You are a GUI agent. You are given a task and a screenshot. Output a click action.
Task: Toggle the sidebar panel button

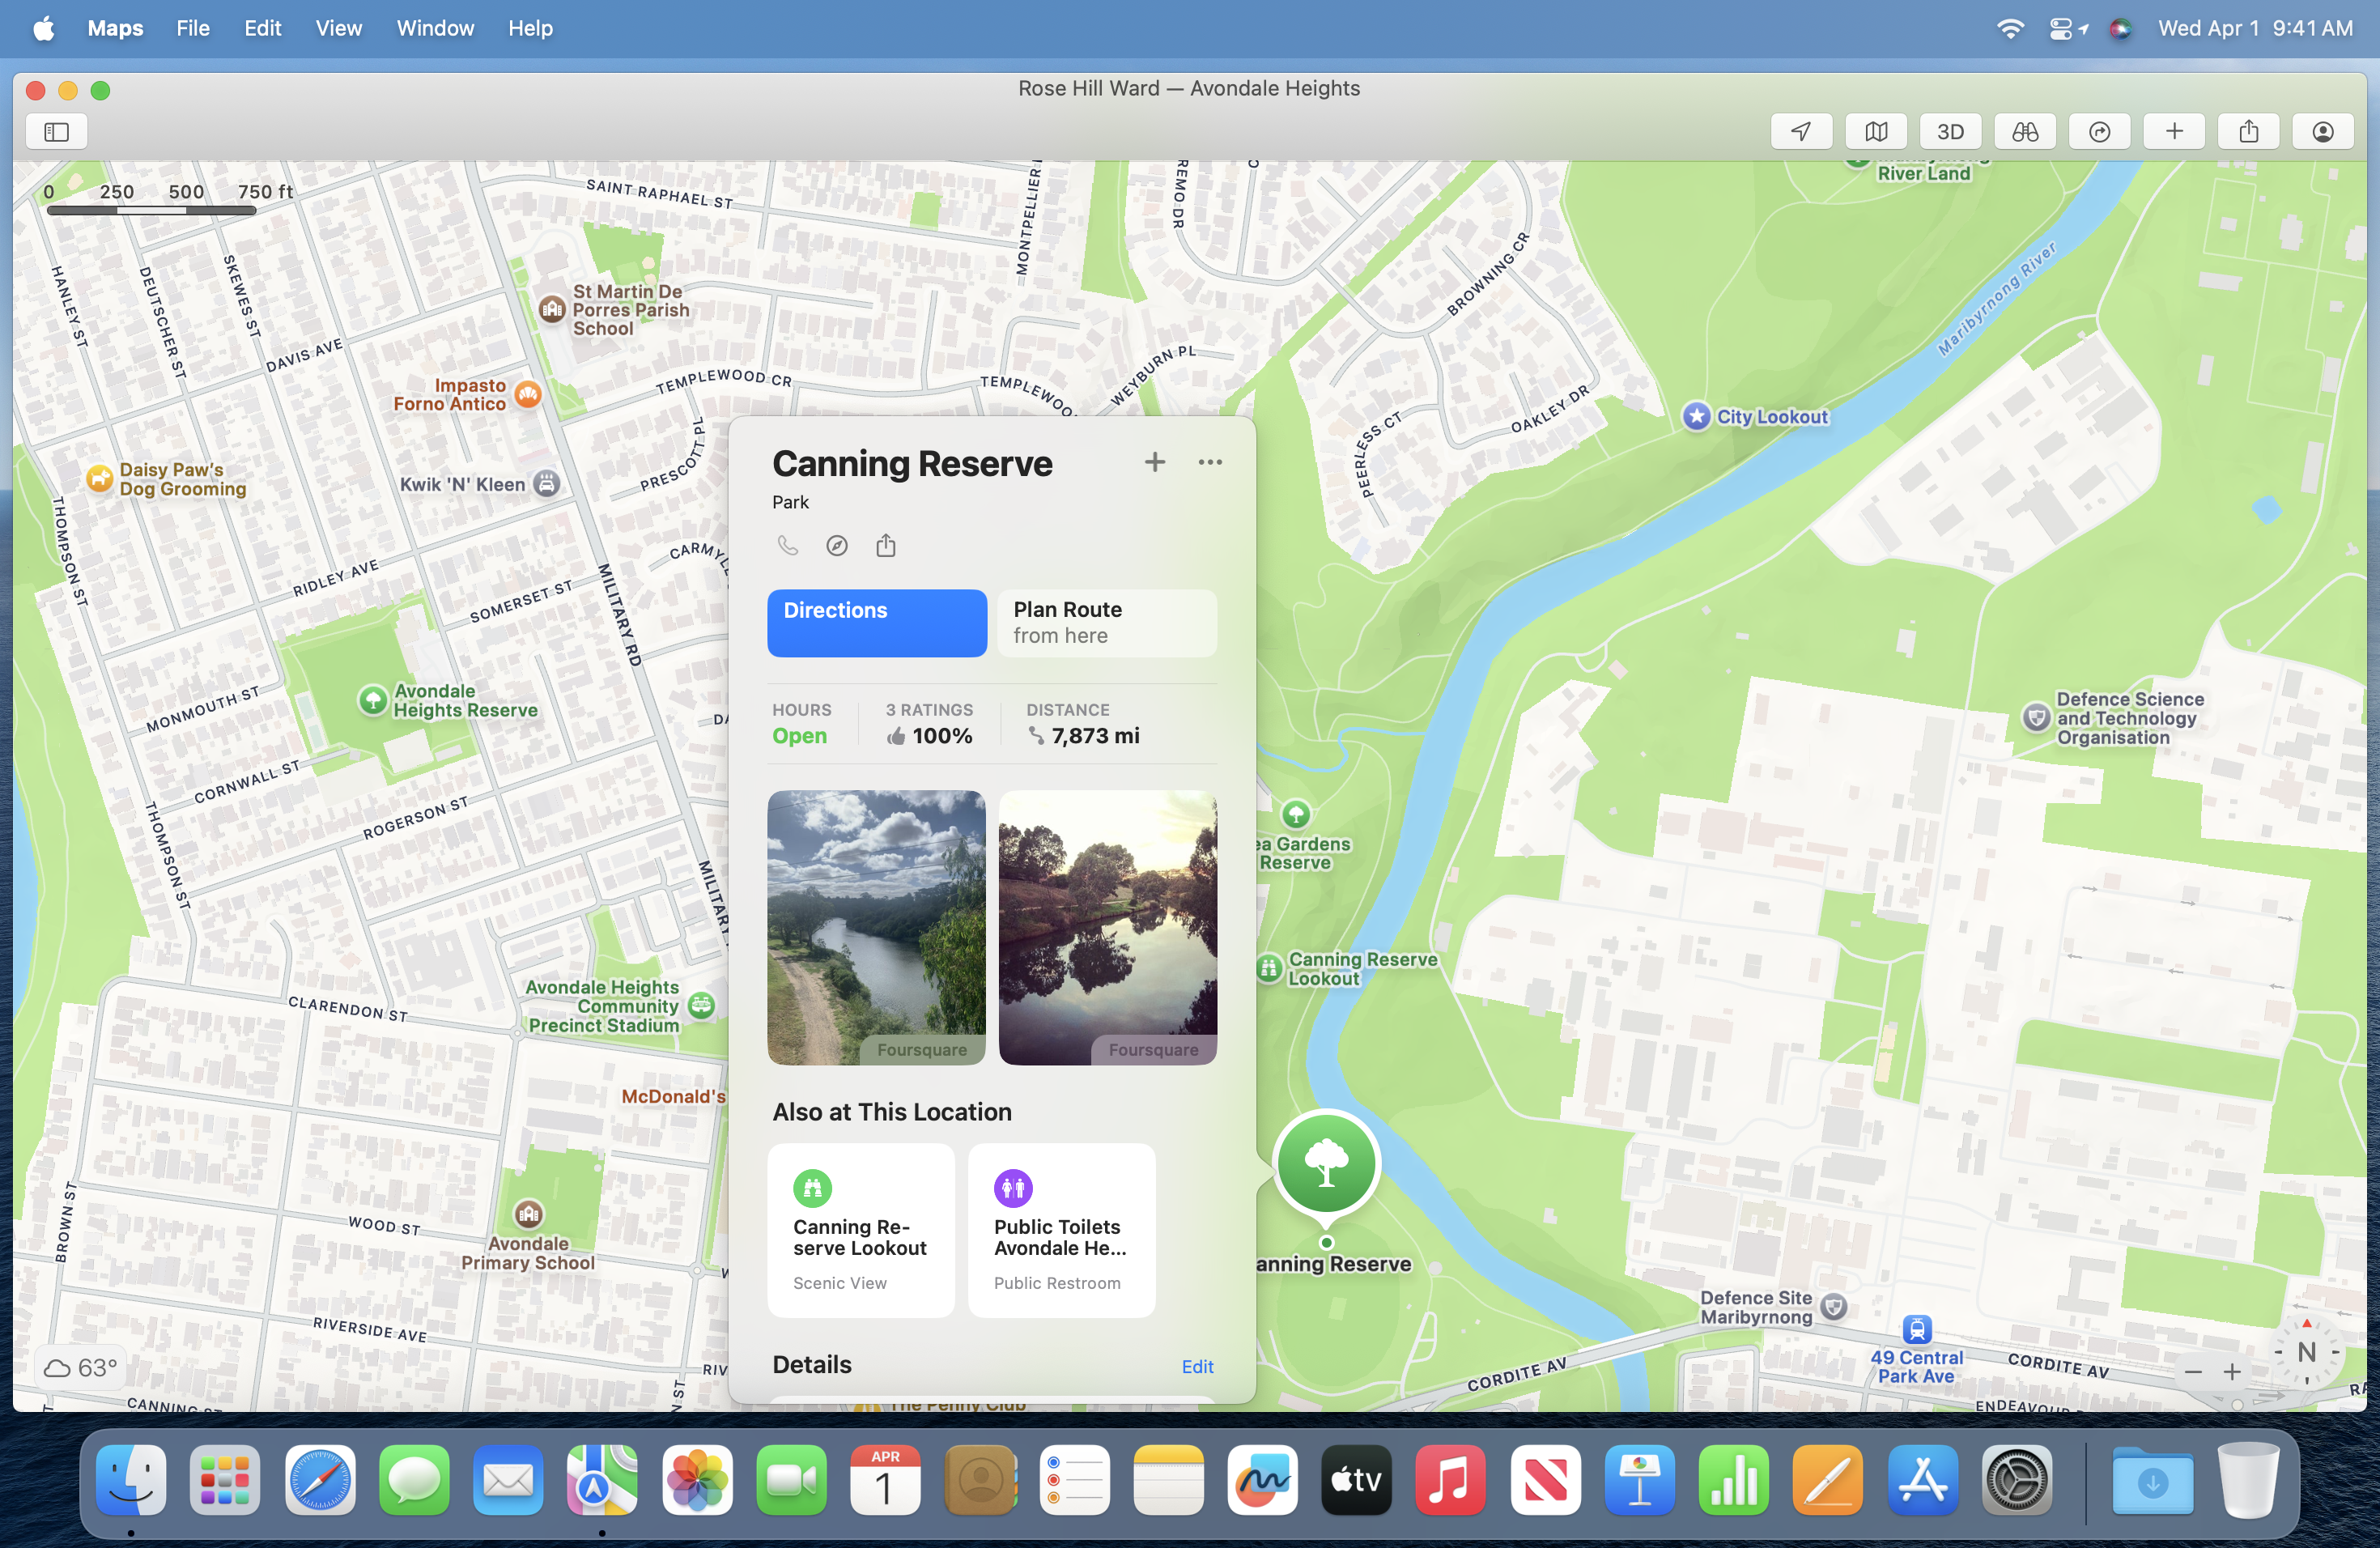pyautogui.click(x=57, y=131)
